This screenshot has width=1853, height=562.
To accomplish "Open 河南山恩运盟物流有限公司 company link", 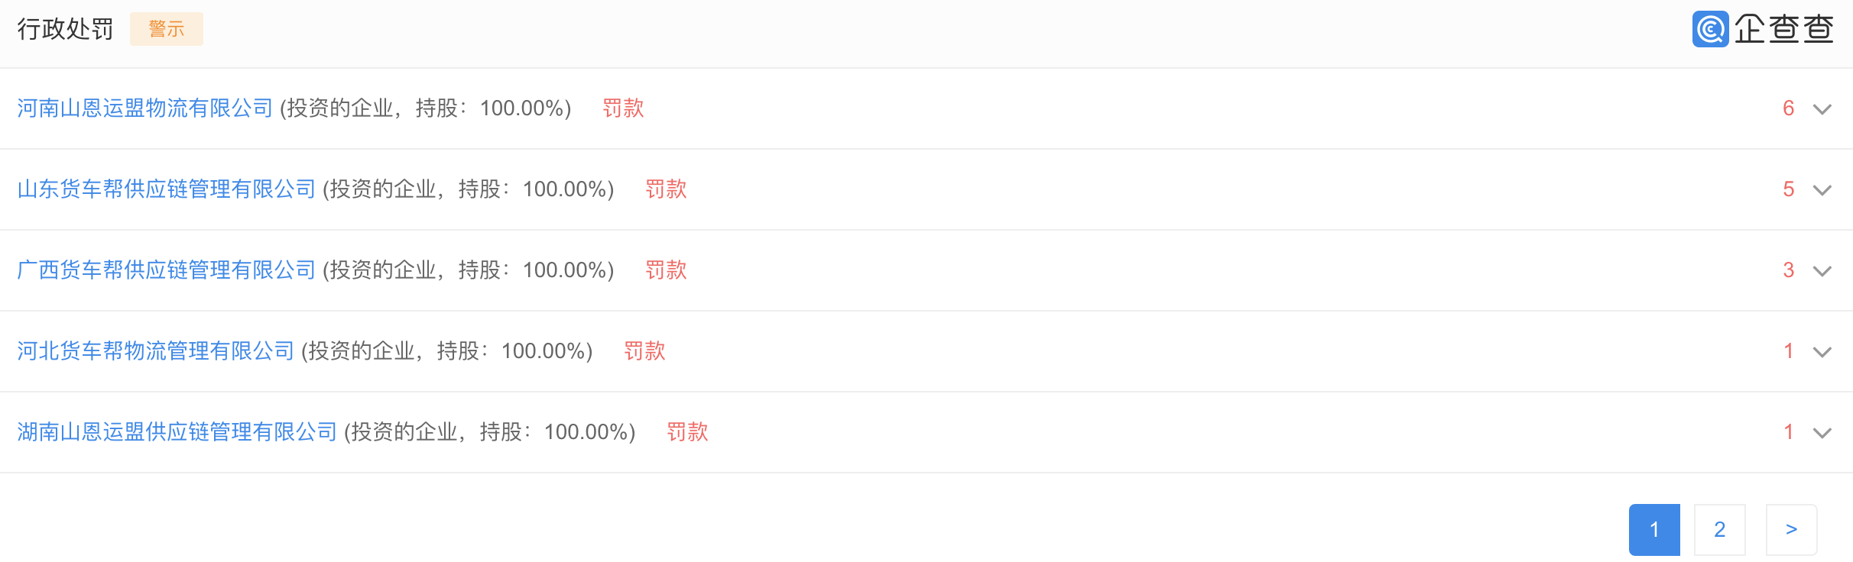I will 145,108.
